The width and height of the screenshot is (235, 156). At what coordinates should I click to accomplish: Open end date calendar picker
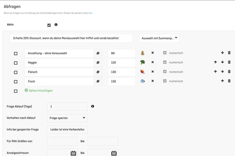point(114,153)
